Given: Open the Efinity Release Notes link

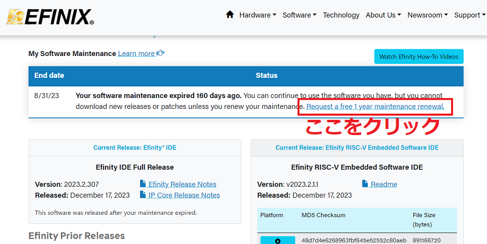Looking at the screenshot, I should (x=182, y=184).
